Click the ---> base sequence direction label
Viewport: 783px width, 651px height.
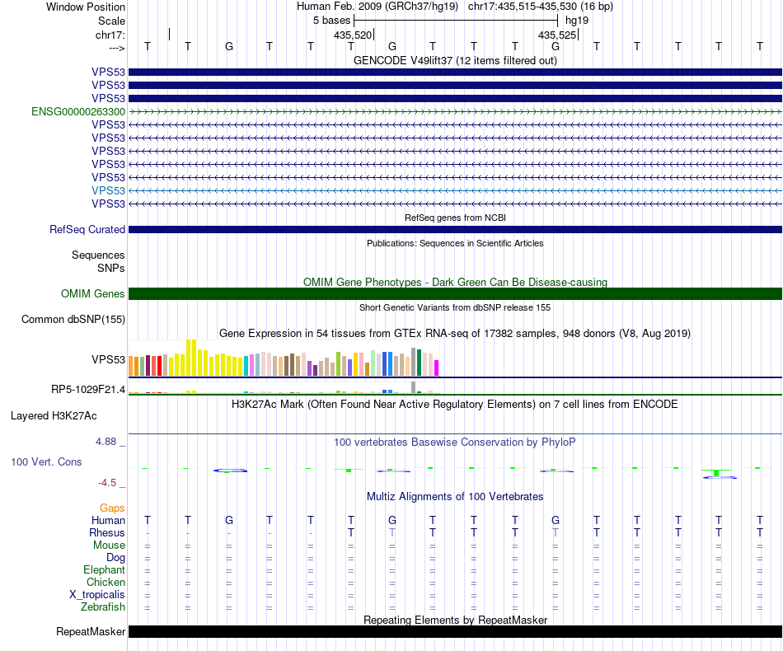click(116, 48)
